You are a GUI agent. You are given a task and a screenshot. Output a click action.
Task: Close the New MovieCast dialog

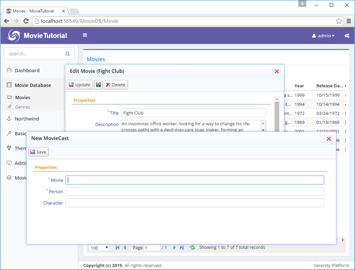point(328,139)
